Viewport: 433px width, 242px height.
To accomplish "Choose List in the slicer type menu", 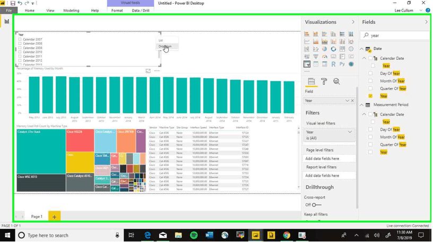I will coord(167,40).
